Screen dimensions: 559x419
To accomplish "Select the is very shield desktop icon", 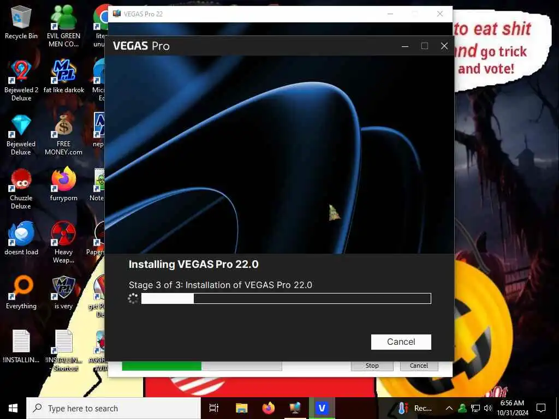I will coord(63,292).
